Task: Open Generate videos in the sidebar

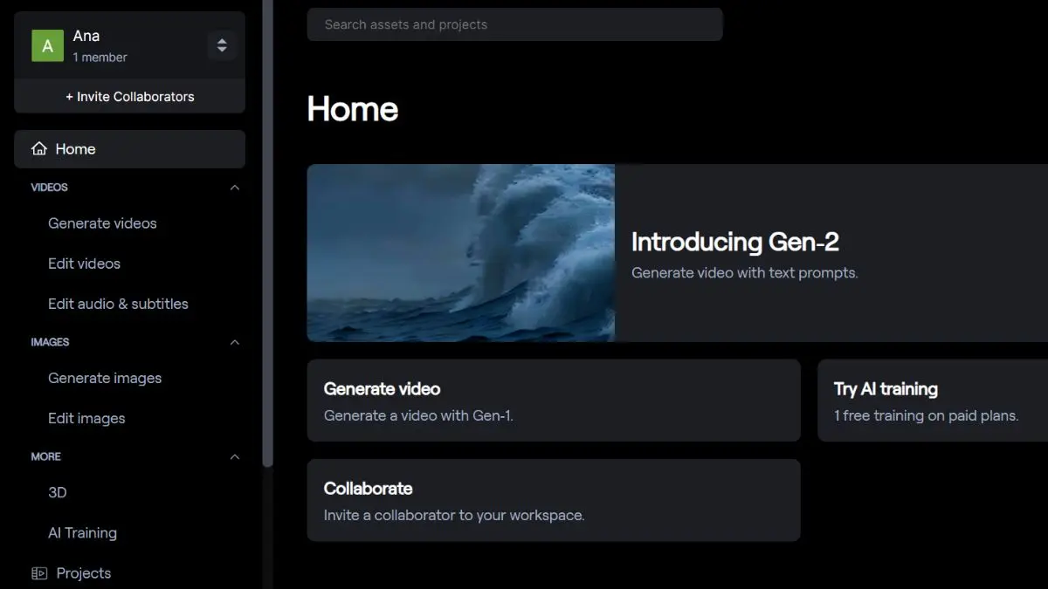Action: [102, 223]
